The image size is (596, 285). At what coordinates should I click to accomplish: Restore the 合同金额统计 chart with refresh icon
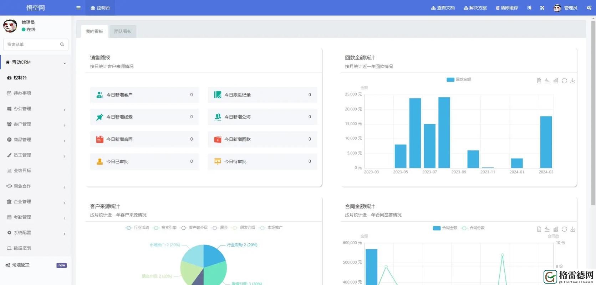[564, 229]
